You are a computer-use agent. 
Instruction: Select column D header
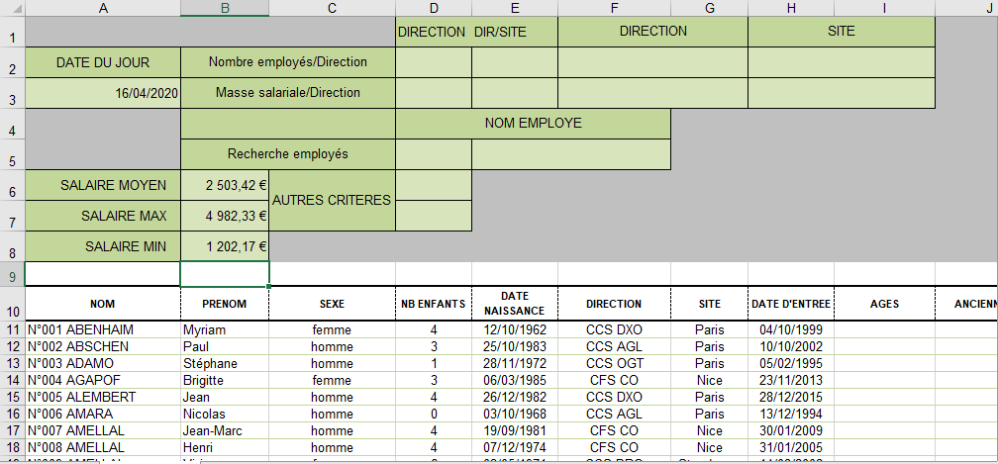tap(434, 8)
